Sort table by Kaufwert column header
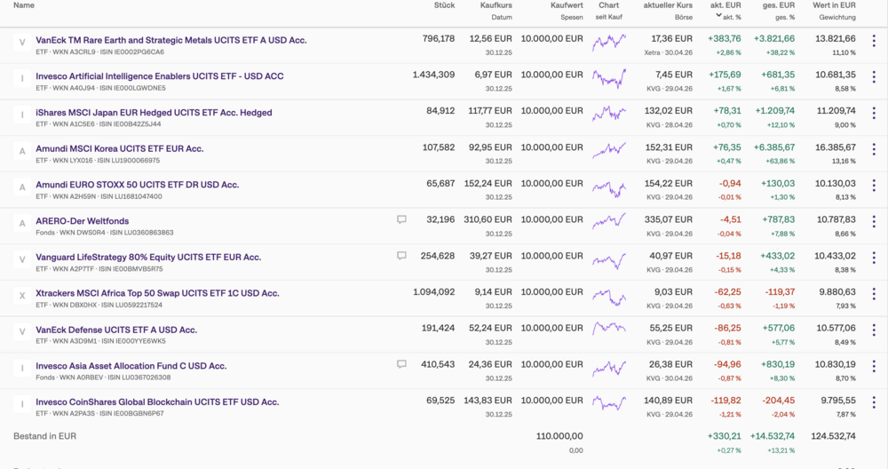Image resolution: width=888 pixels, height=469 pixels. (567, 5)
